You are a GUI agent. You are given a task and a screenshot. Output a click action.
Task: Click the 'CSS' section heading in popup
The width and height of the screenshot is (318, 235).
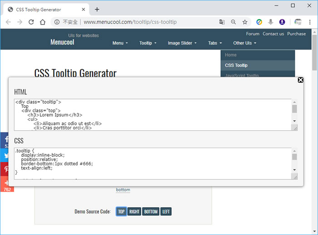pyautogui.click(x=19, y=141)
